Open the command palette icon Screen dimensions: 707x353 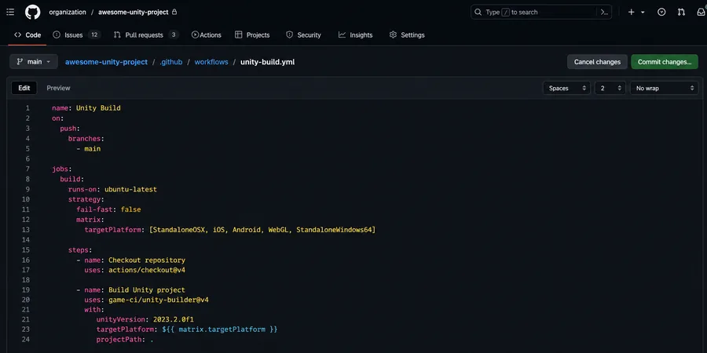604,12
